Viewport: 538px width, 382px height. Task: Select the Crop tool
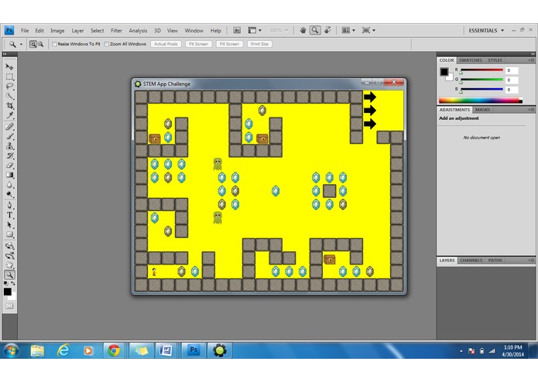click(9, 105)
